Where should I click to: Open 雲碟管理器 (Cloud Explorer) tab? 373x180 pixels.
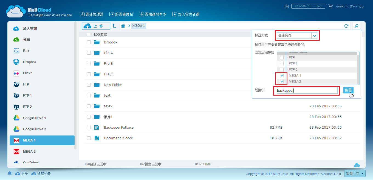92,14
